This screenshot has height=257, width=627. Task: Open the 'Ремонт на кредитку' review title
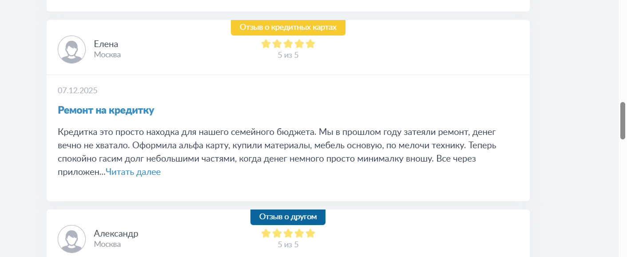(x=106, y=111)
